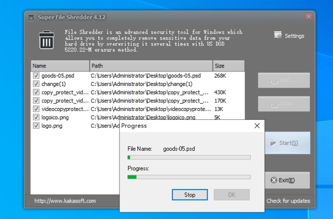Click the Exit(E) circled X icon
The width and height of the screenshot is (333, 219).
(x=274, y=180)
